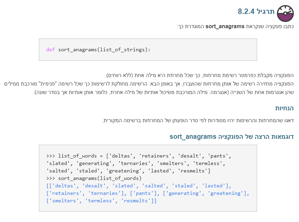Screen dimensions: 299x222
Task: Click the דוגמאות הרצה examples heading
Action: (x=231, y=137)
